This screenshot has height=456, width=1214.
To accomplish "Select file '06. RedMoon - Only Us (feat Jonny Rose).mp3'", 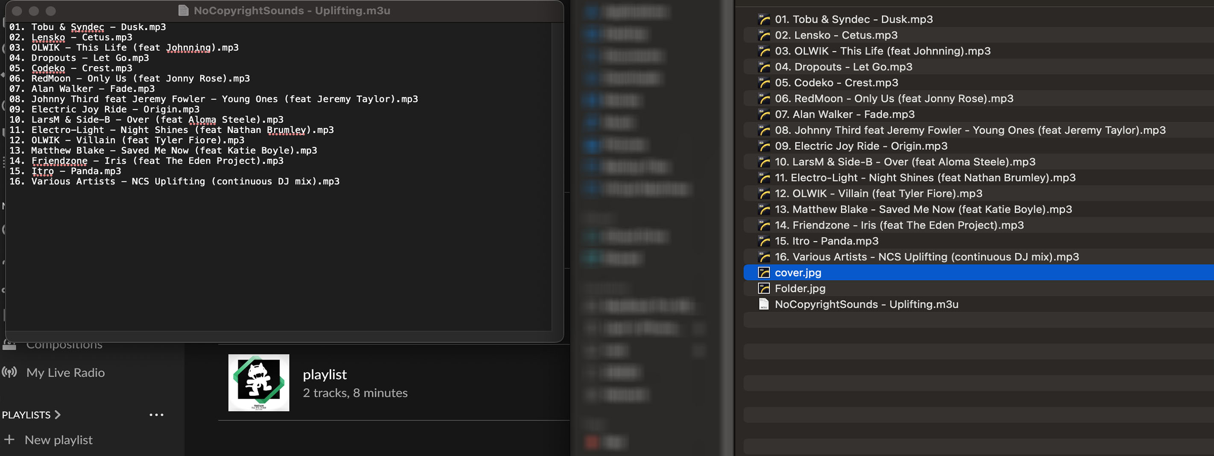I will coord(894,99).
